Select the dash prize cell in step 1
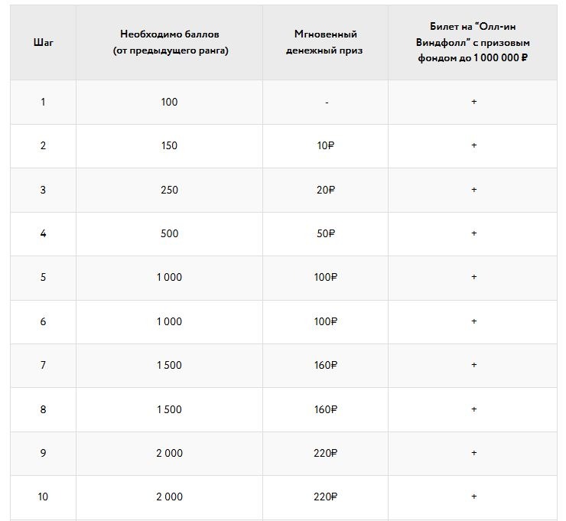Image resolution: width=566 pixels, height=521 pixels. [326, 102]
